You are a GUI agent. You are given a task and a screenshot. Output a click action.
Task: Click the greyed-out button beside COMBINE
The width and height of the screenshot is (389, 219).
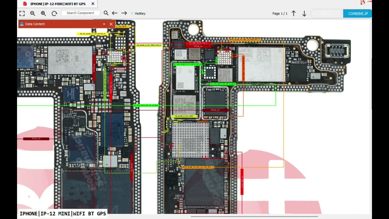[326, 13]
